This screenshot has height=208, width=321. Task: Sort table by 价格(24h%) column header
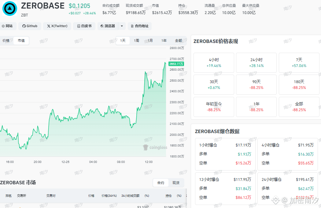(109, 196)
